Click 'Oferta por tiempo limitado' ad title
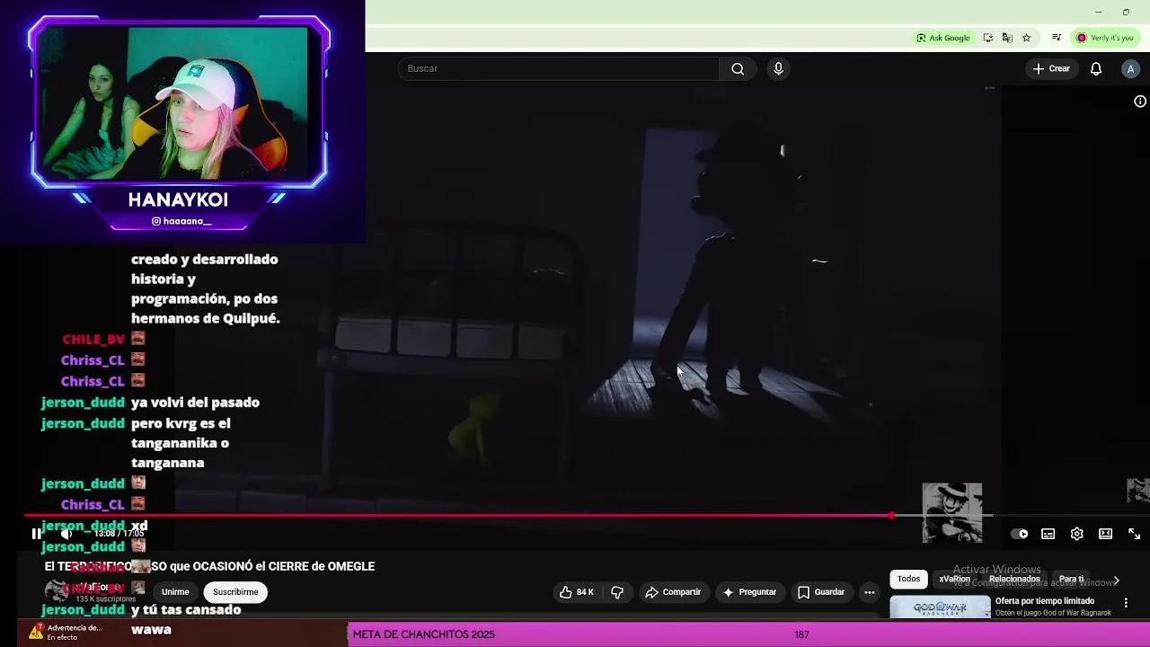The image size is (1150, 647). 1044,601
